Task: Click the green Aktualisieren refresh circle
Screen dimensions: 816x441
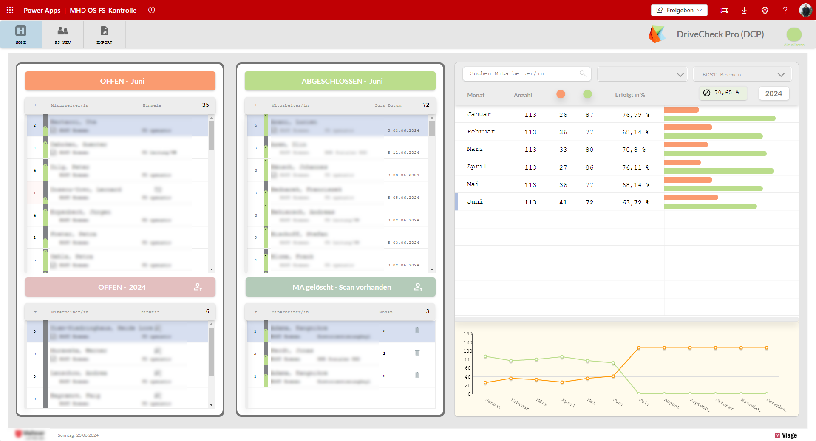Action: point(794,34)
